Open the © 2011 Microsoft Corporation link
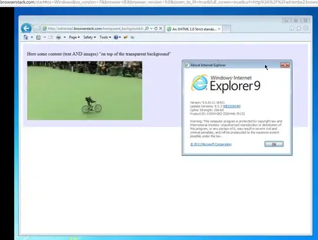 (x=211, y=144)
